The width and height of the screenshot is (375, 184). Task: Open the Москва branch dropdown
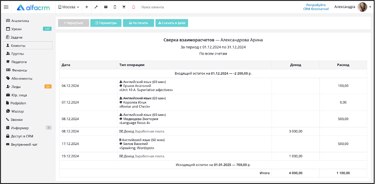(69, 7)
